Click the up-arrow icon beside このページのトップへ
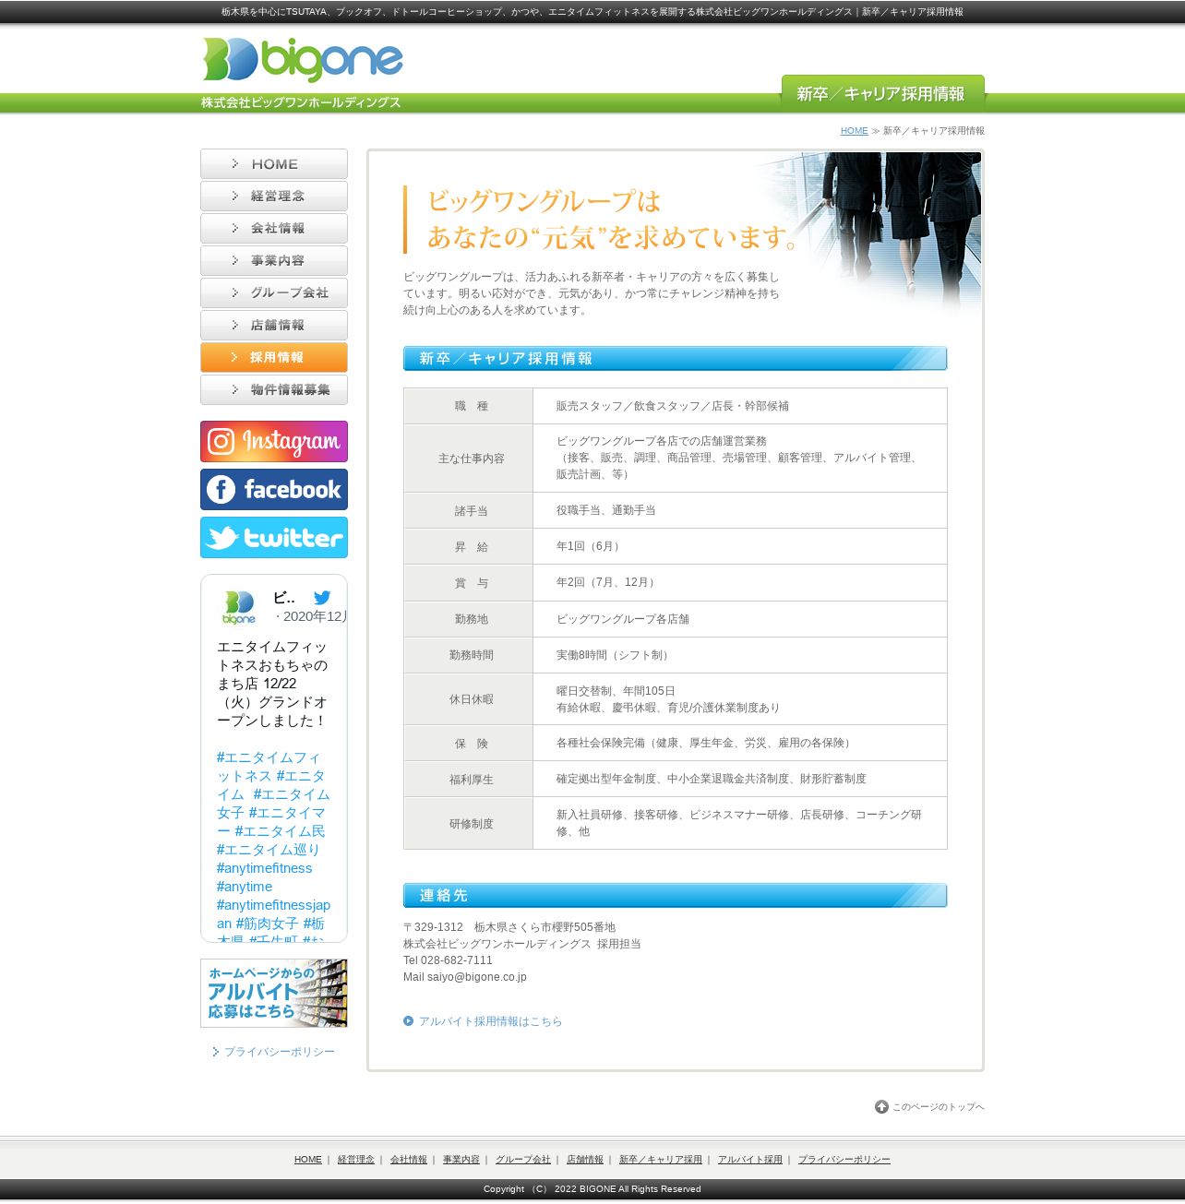Screen dimensions: 1185x1204 pos(881,1106)
